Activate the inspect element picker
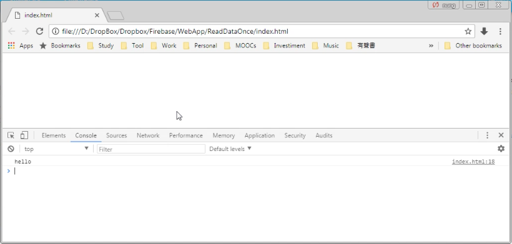The image size is (512, 244). pos(11,135)
